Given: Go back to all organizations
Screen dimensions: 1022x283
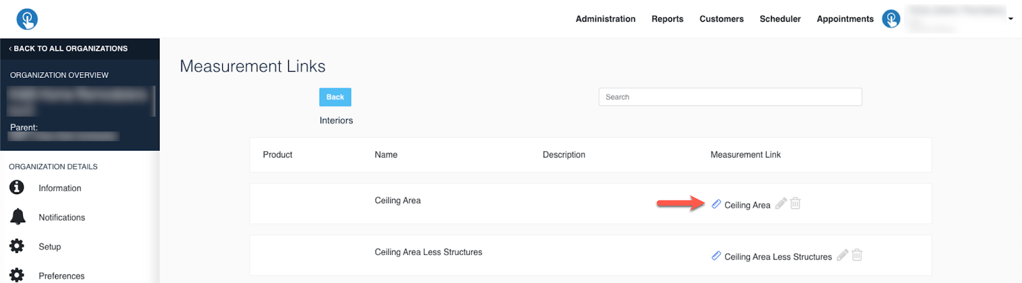Looking at the screenshot, I should (x=68, y=49).
